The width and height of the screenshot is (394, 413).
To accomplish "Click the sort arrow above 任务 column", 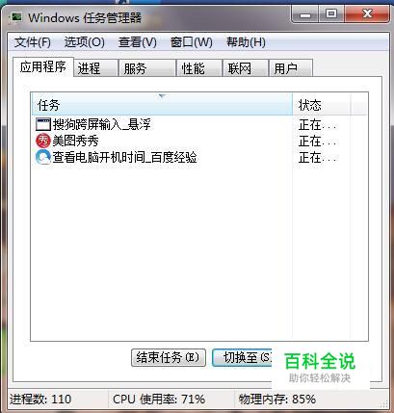I will 162,96.
